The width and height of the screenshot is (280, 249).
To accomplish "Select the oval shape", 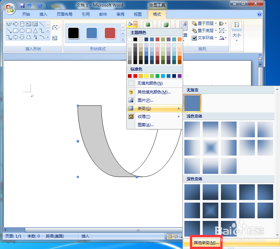I will [22, 31].
